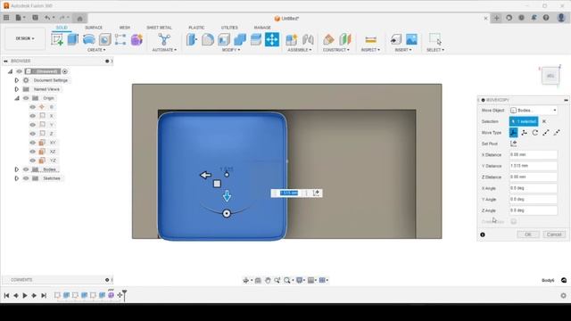
Task: Click the Create Sketch tool icon
Action: [x=57, y=39]
